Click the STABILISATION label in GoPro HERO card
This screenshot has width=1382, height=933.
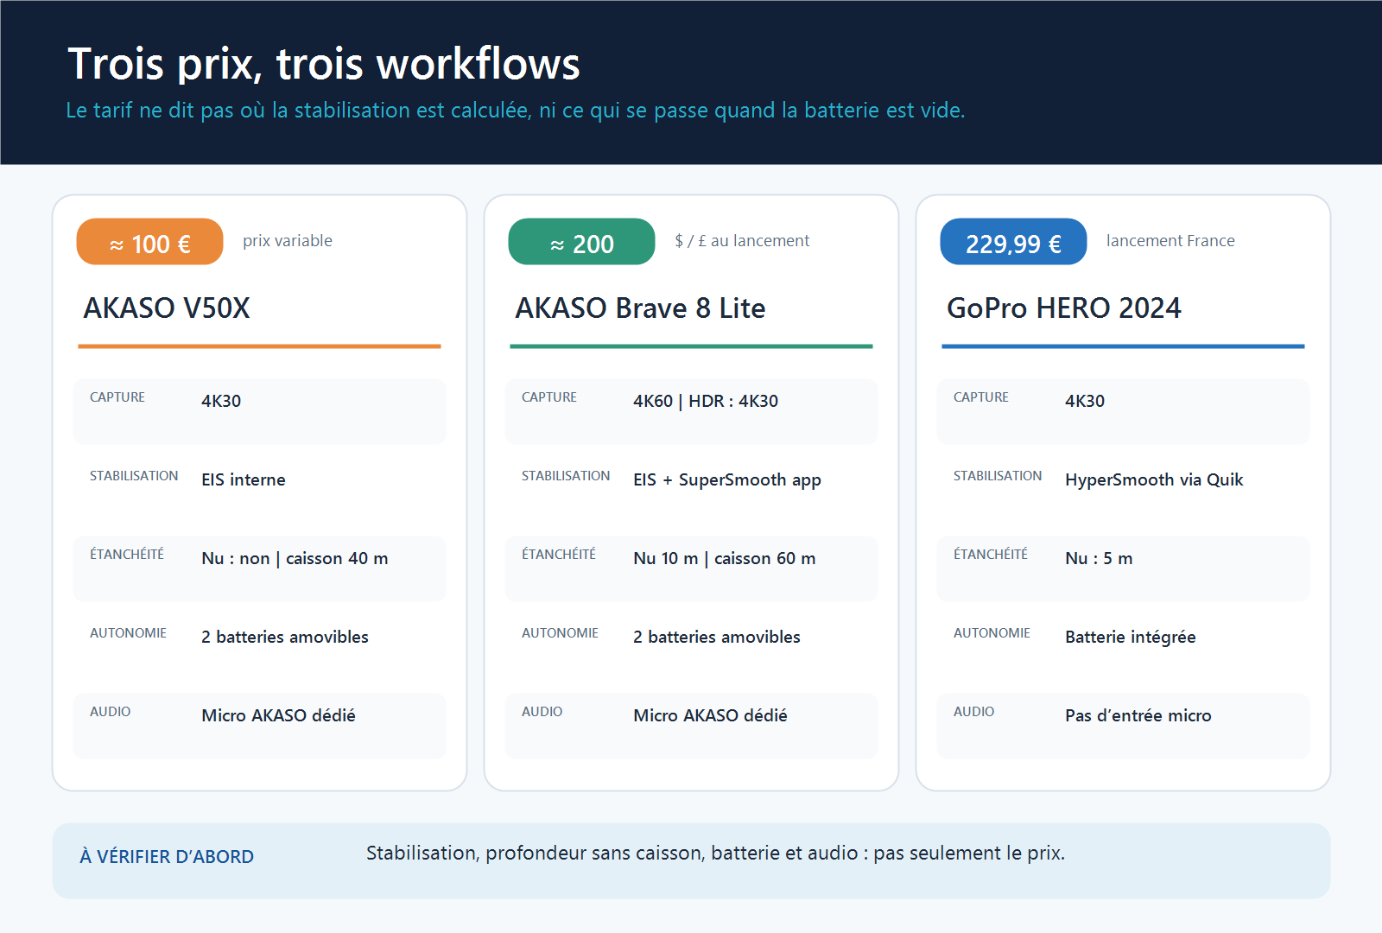point(998,476)
